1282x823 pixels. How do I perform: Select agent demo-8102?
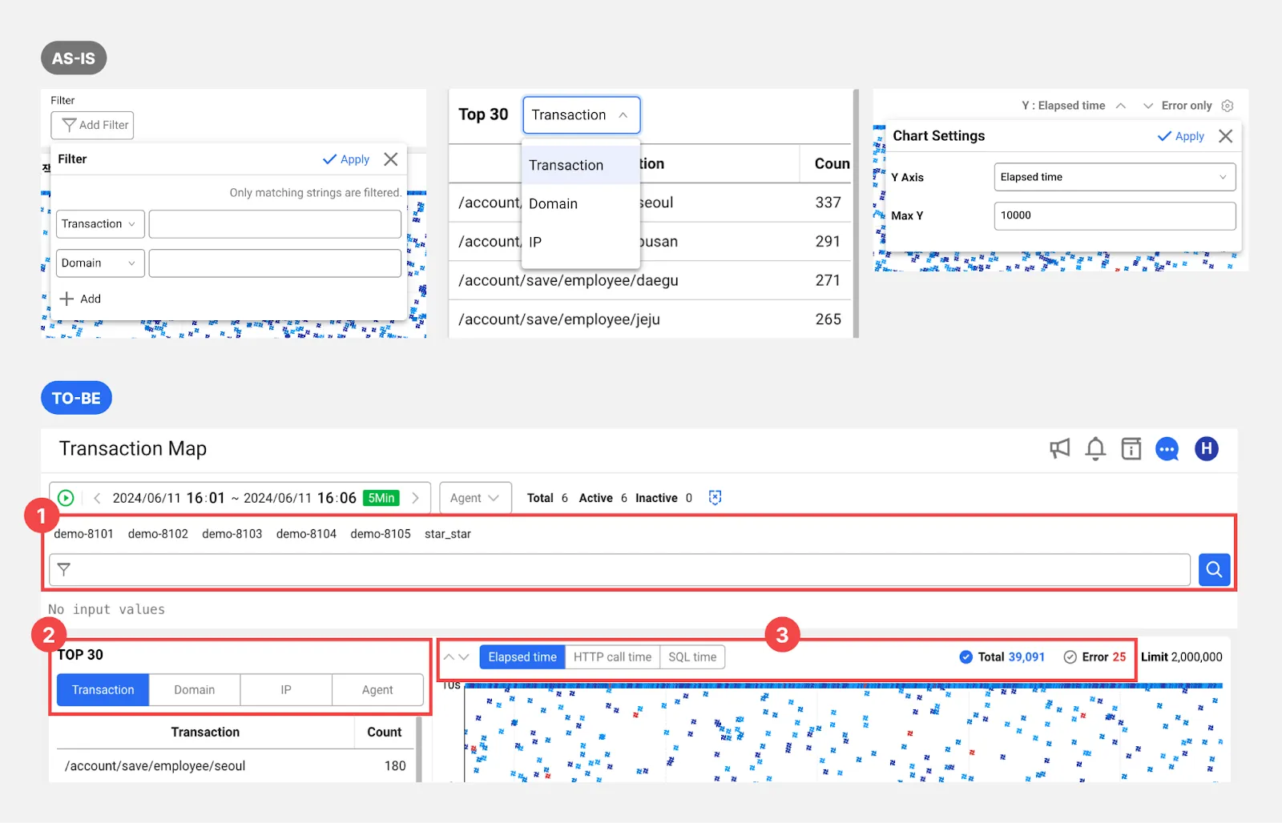[x=158, y=534]
